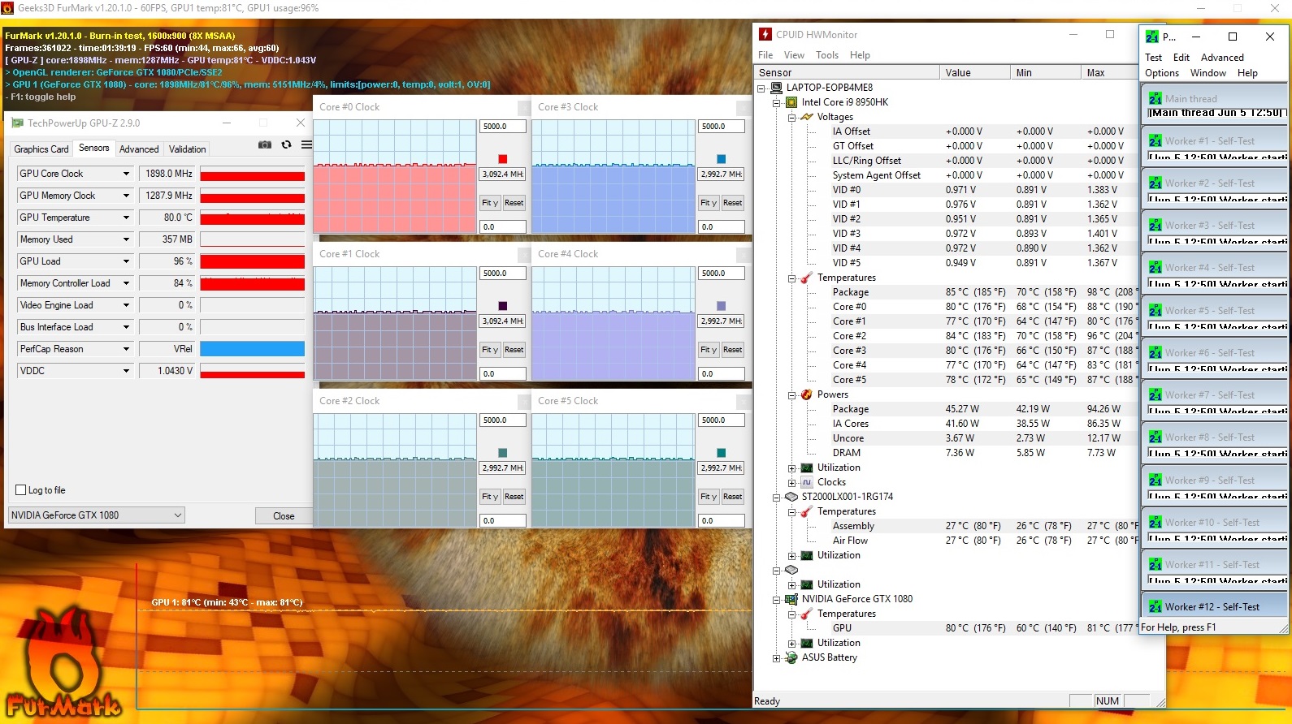Click the GPU-Z Close button
This screenshot has width=1292, height=724.
(284, 515)
